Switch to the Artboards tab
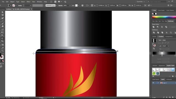 pos(169,79)
